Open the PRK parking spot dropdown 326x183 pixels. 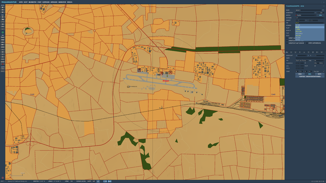coord(319,61)
